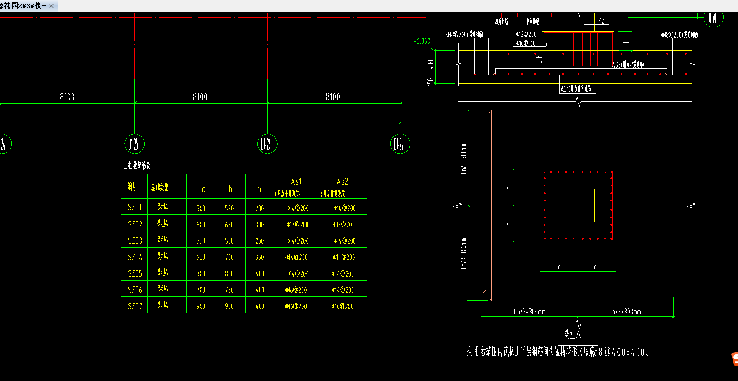The width and height of the screenshot is (738, 381).
Task: Click the SZD6 cell in the table
Action: pyautogui.click(x=135, y=290)
